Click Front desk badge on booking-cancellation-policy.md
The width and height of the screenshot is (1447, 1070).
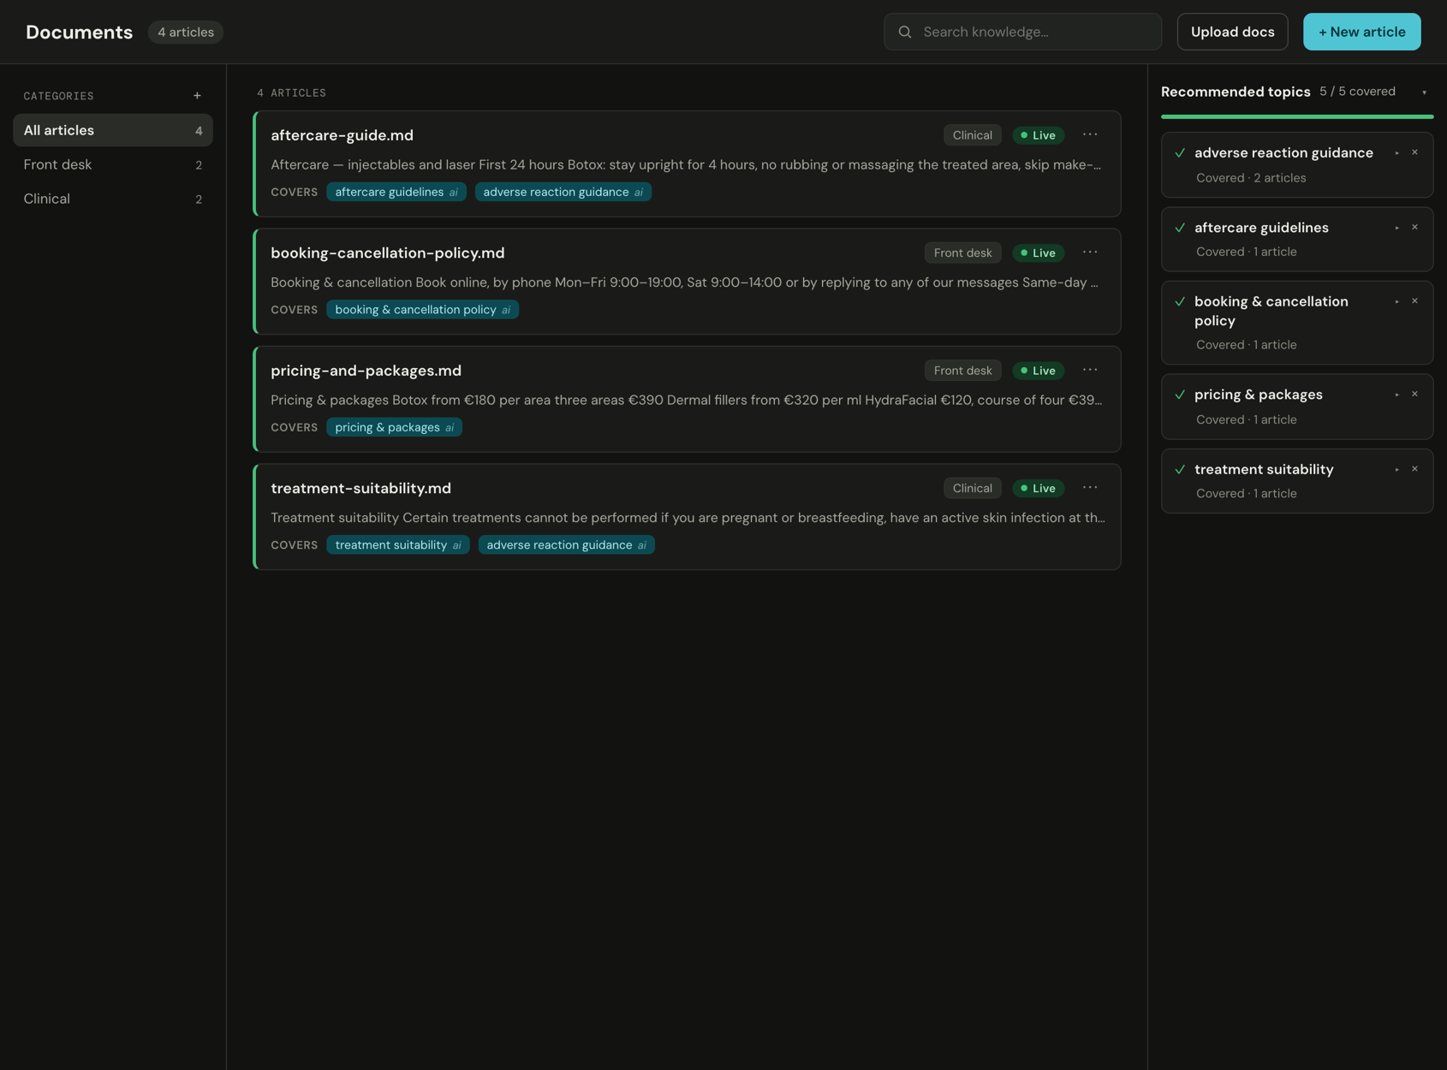click(962, 253)
